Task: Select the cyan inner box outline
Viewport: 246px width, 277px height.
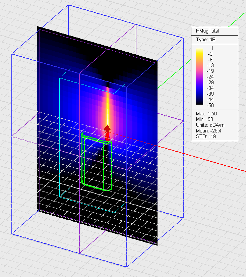Action: [x=59, y=134]
